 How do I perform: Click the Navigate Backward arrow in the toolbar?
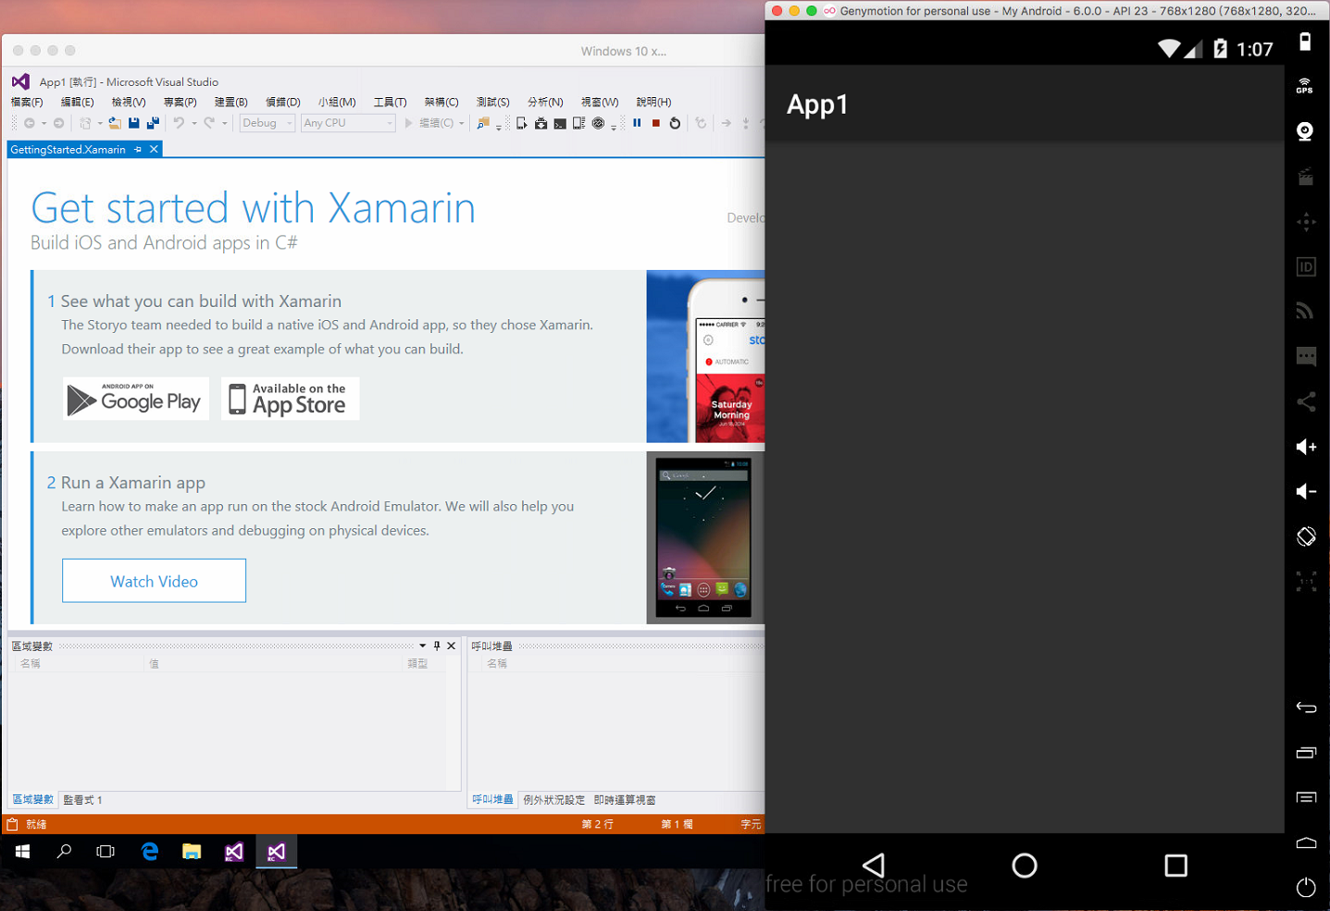click(x=30, y=123)
